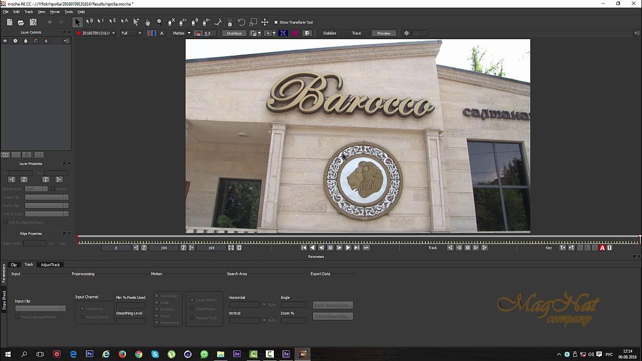The width and height of the screenshot is (642, 361).
Task: Click layer gear icon in Layer Controls
Action: (x=15, y=41)
